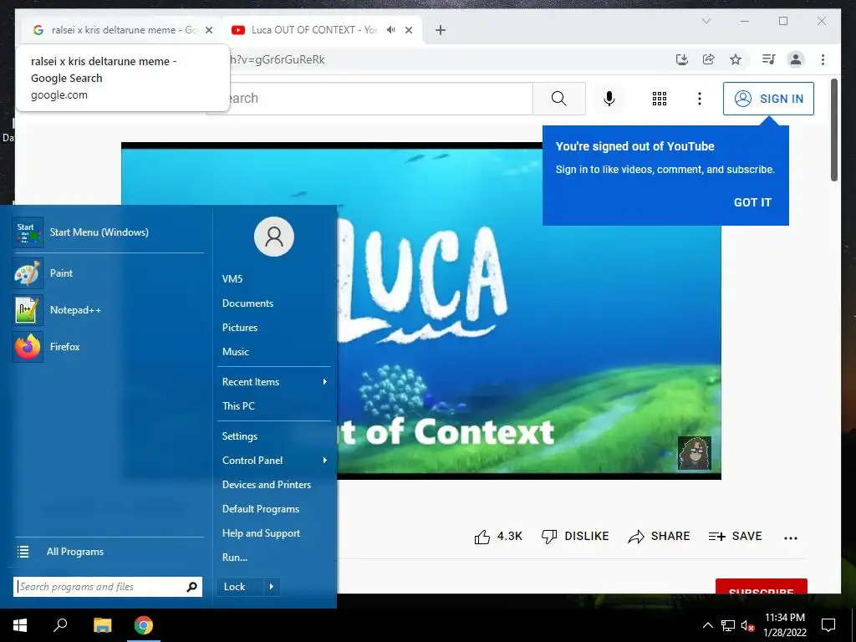Show hidden tray icons chevron

707,625
